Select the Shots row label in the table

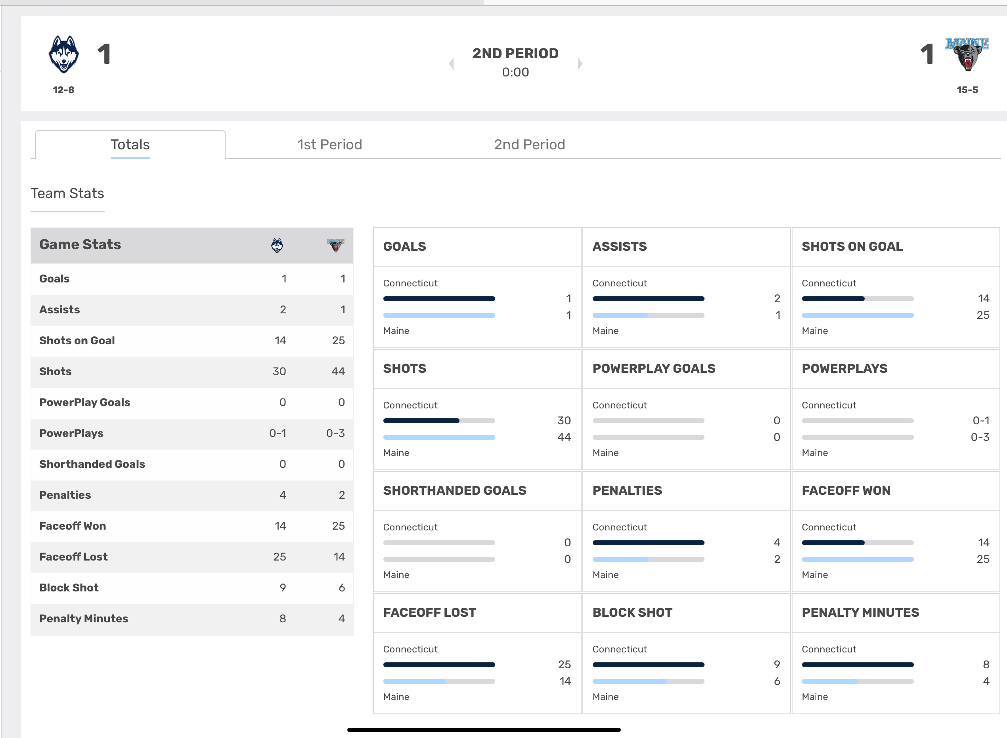point(56,371)
